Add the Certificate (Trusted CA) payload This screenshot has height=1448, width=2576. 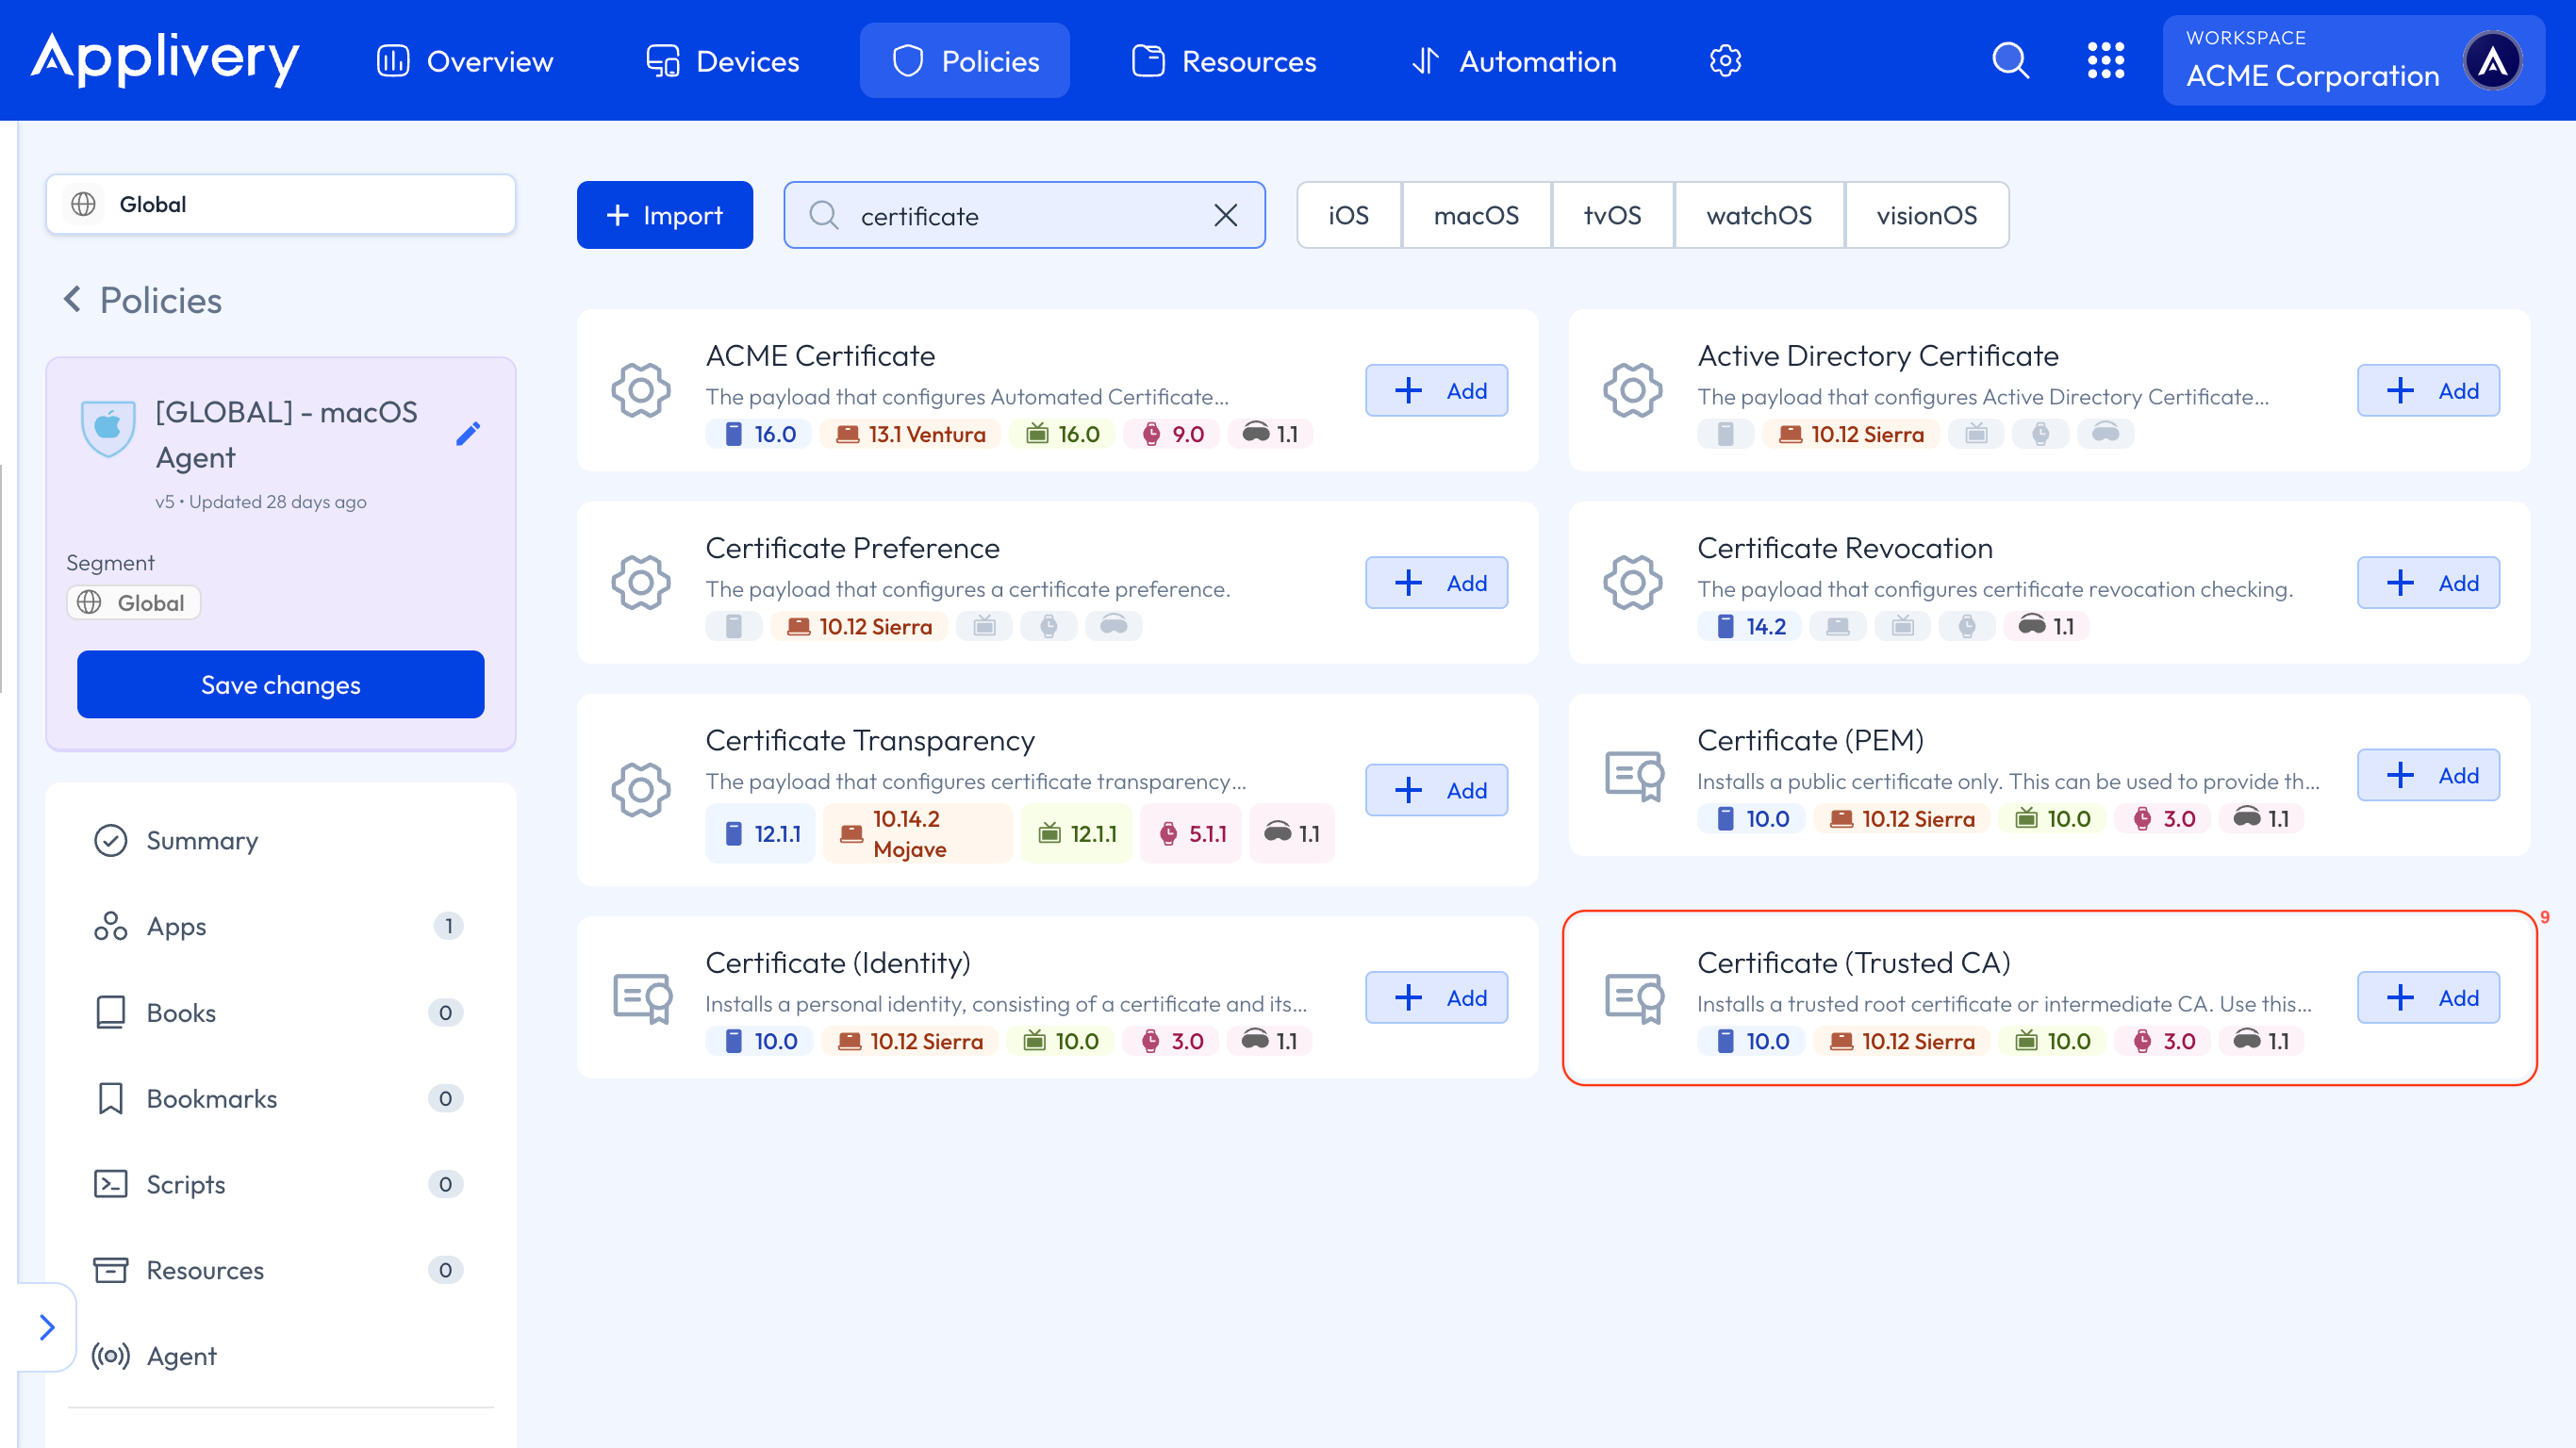[2428, 997]
